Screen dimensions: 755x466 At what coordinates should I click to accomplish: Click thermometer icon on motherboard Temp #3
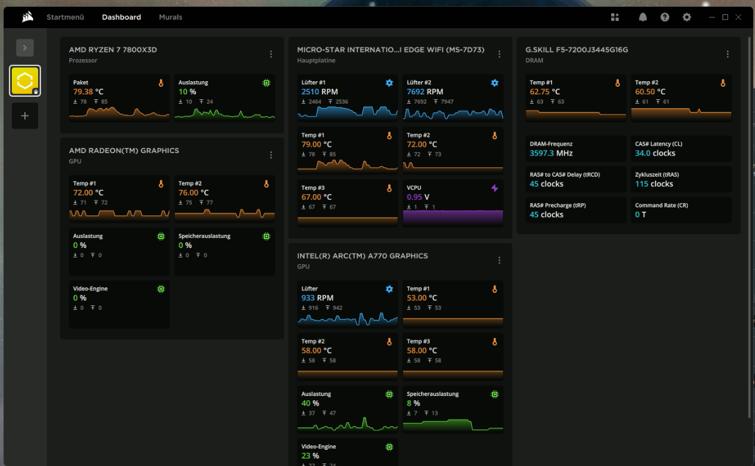389,188
